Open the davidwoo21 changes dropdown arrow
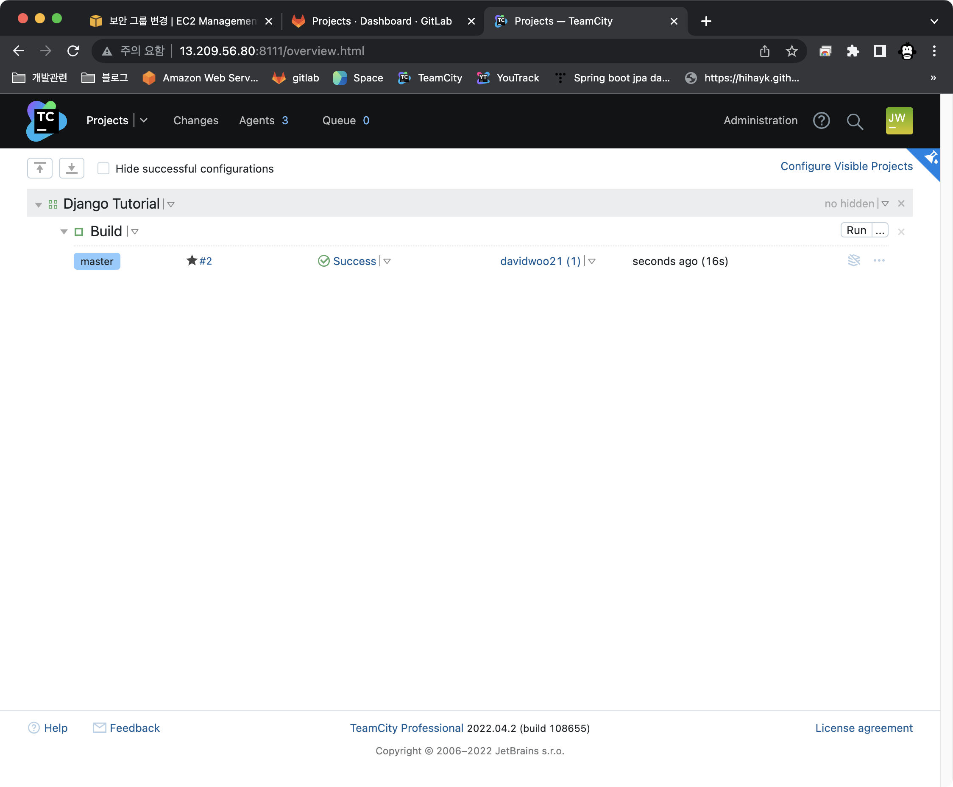The width and height of the screenshot is (953, 787). (x=592, y=261)
